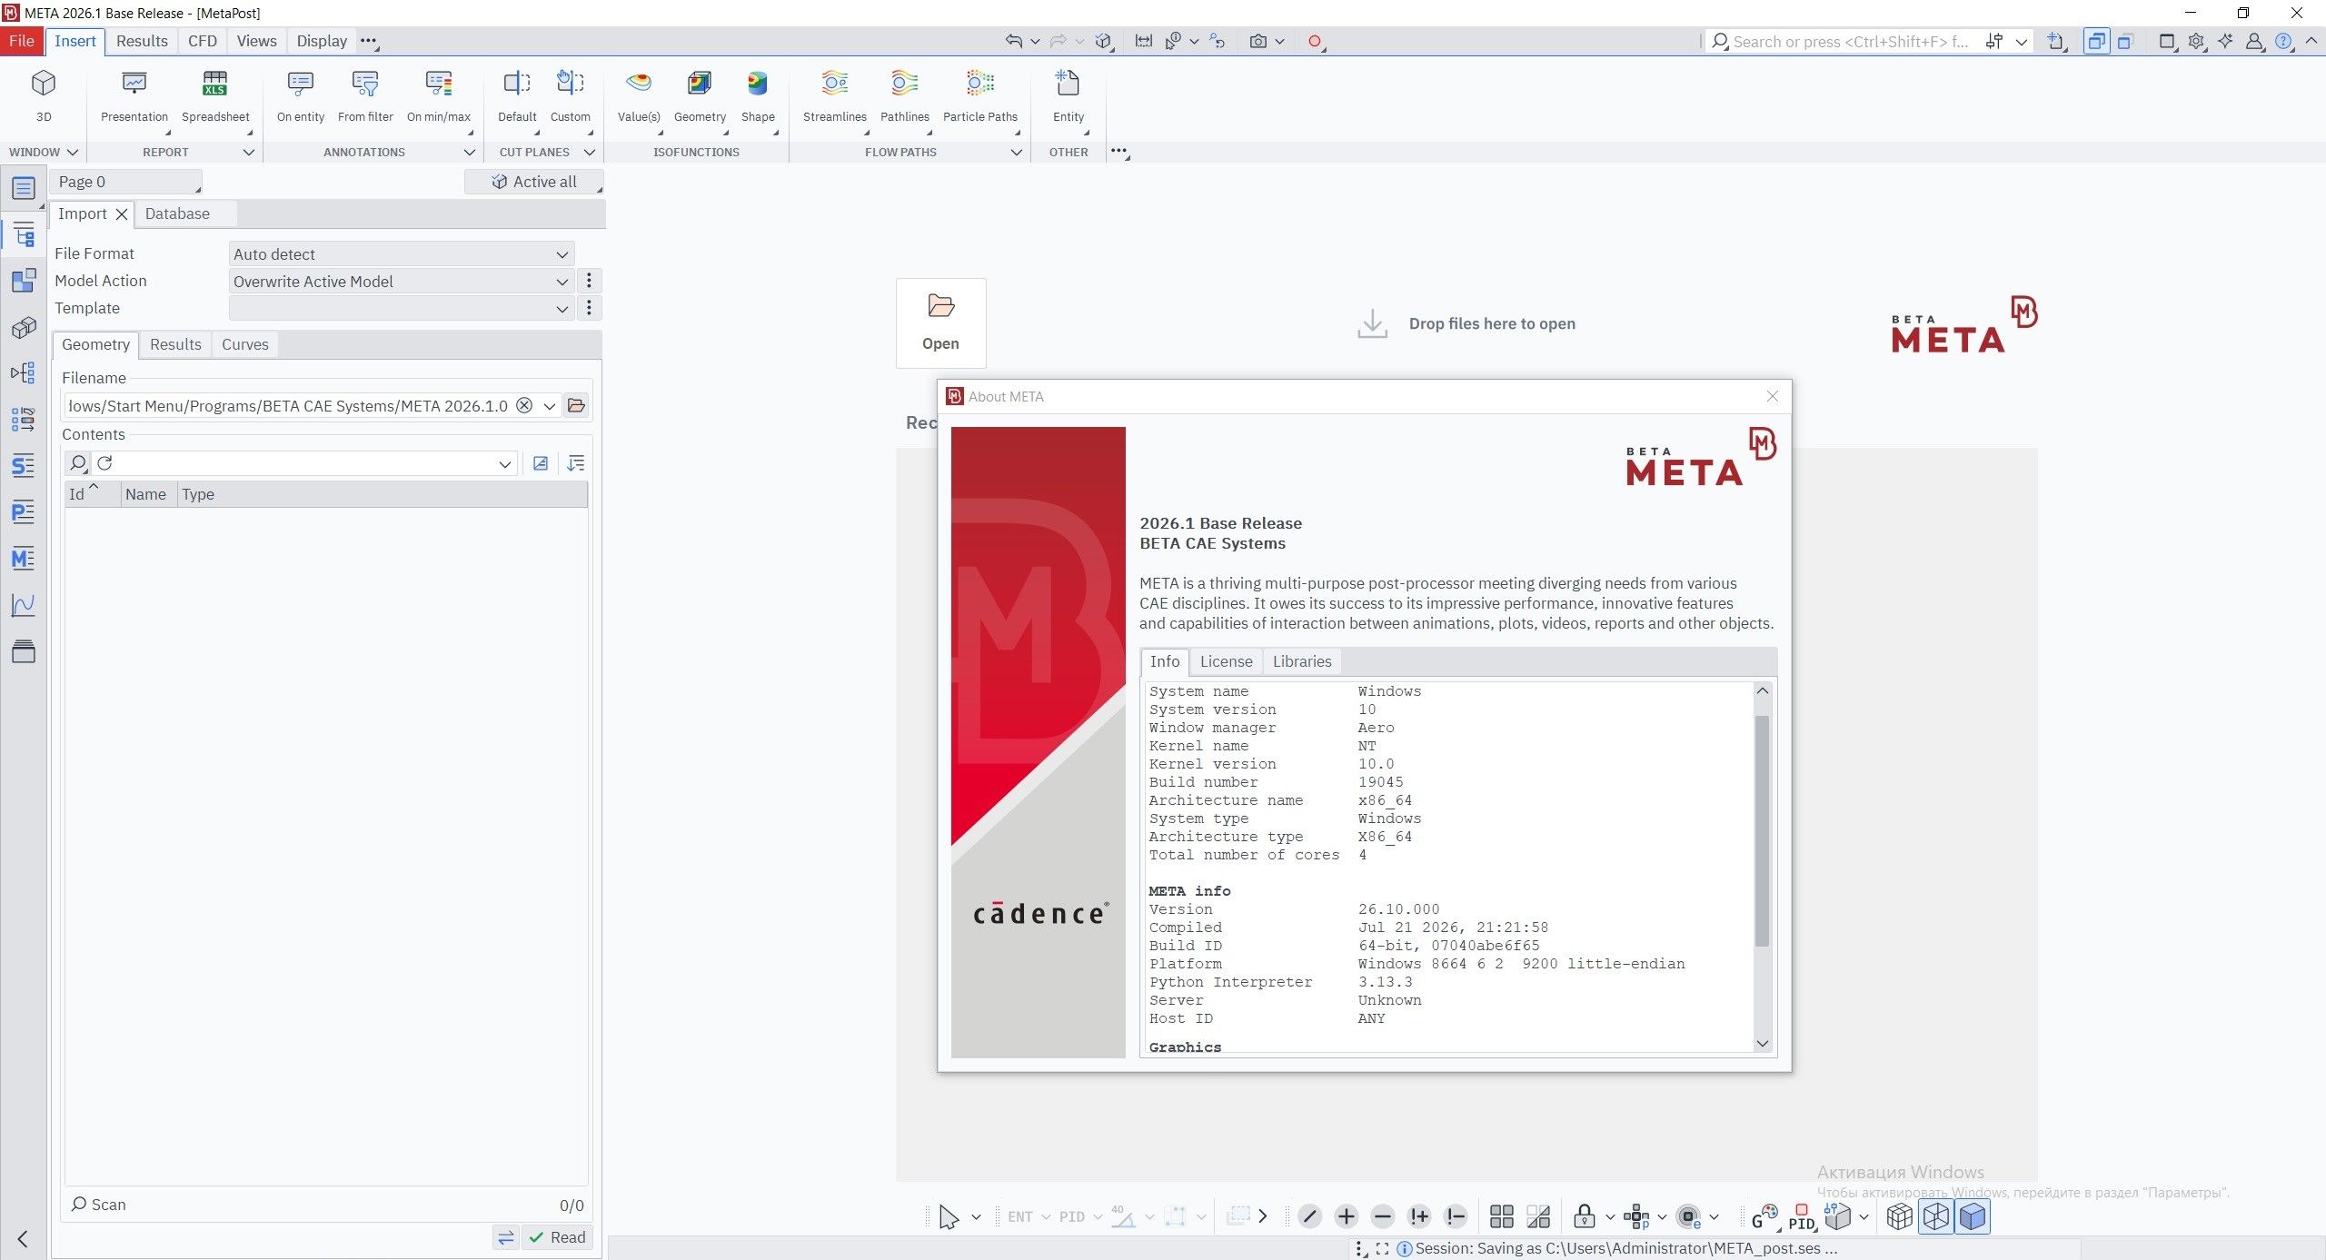Viewport: 2326px width, 1260px height.
Task: Open the CFD ribbon tab
Action: 202,41
